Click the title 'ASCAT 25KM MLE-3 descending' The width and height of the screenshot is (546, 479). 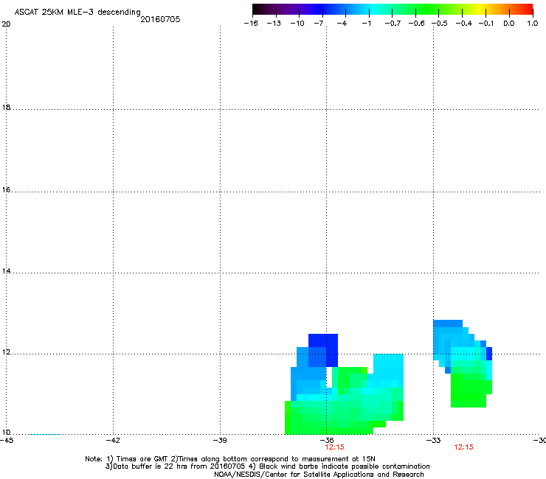coord(77,12)
